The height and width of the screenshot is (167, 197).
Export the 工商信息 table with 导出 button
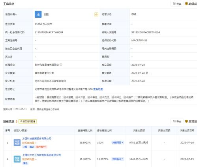pyautogui.click(x=177, y=4)
